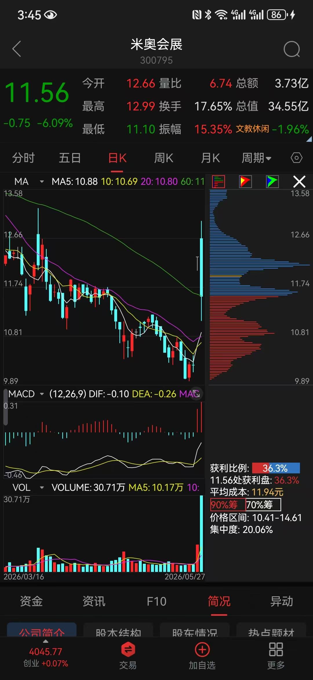Open chart settings hexagon icon
Image resolution: width=313 pixels, height=680 pixels.
(296, 158)
